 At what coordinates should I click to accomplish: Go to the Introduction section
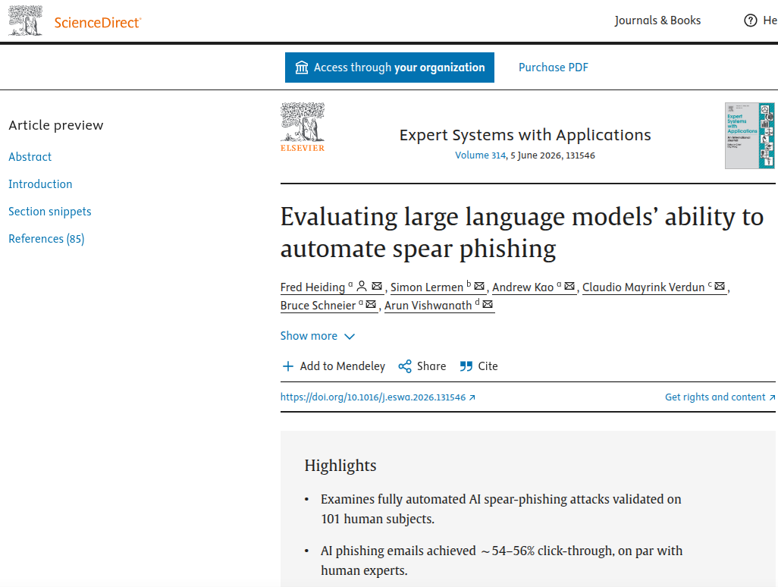[x=40, y=184]
